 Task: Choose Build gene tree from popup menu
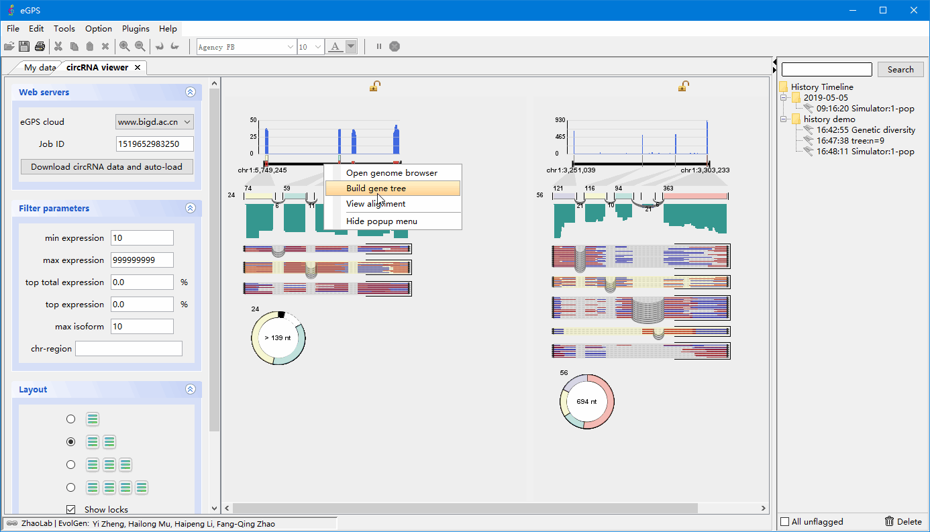click(x=393, y=189)
